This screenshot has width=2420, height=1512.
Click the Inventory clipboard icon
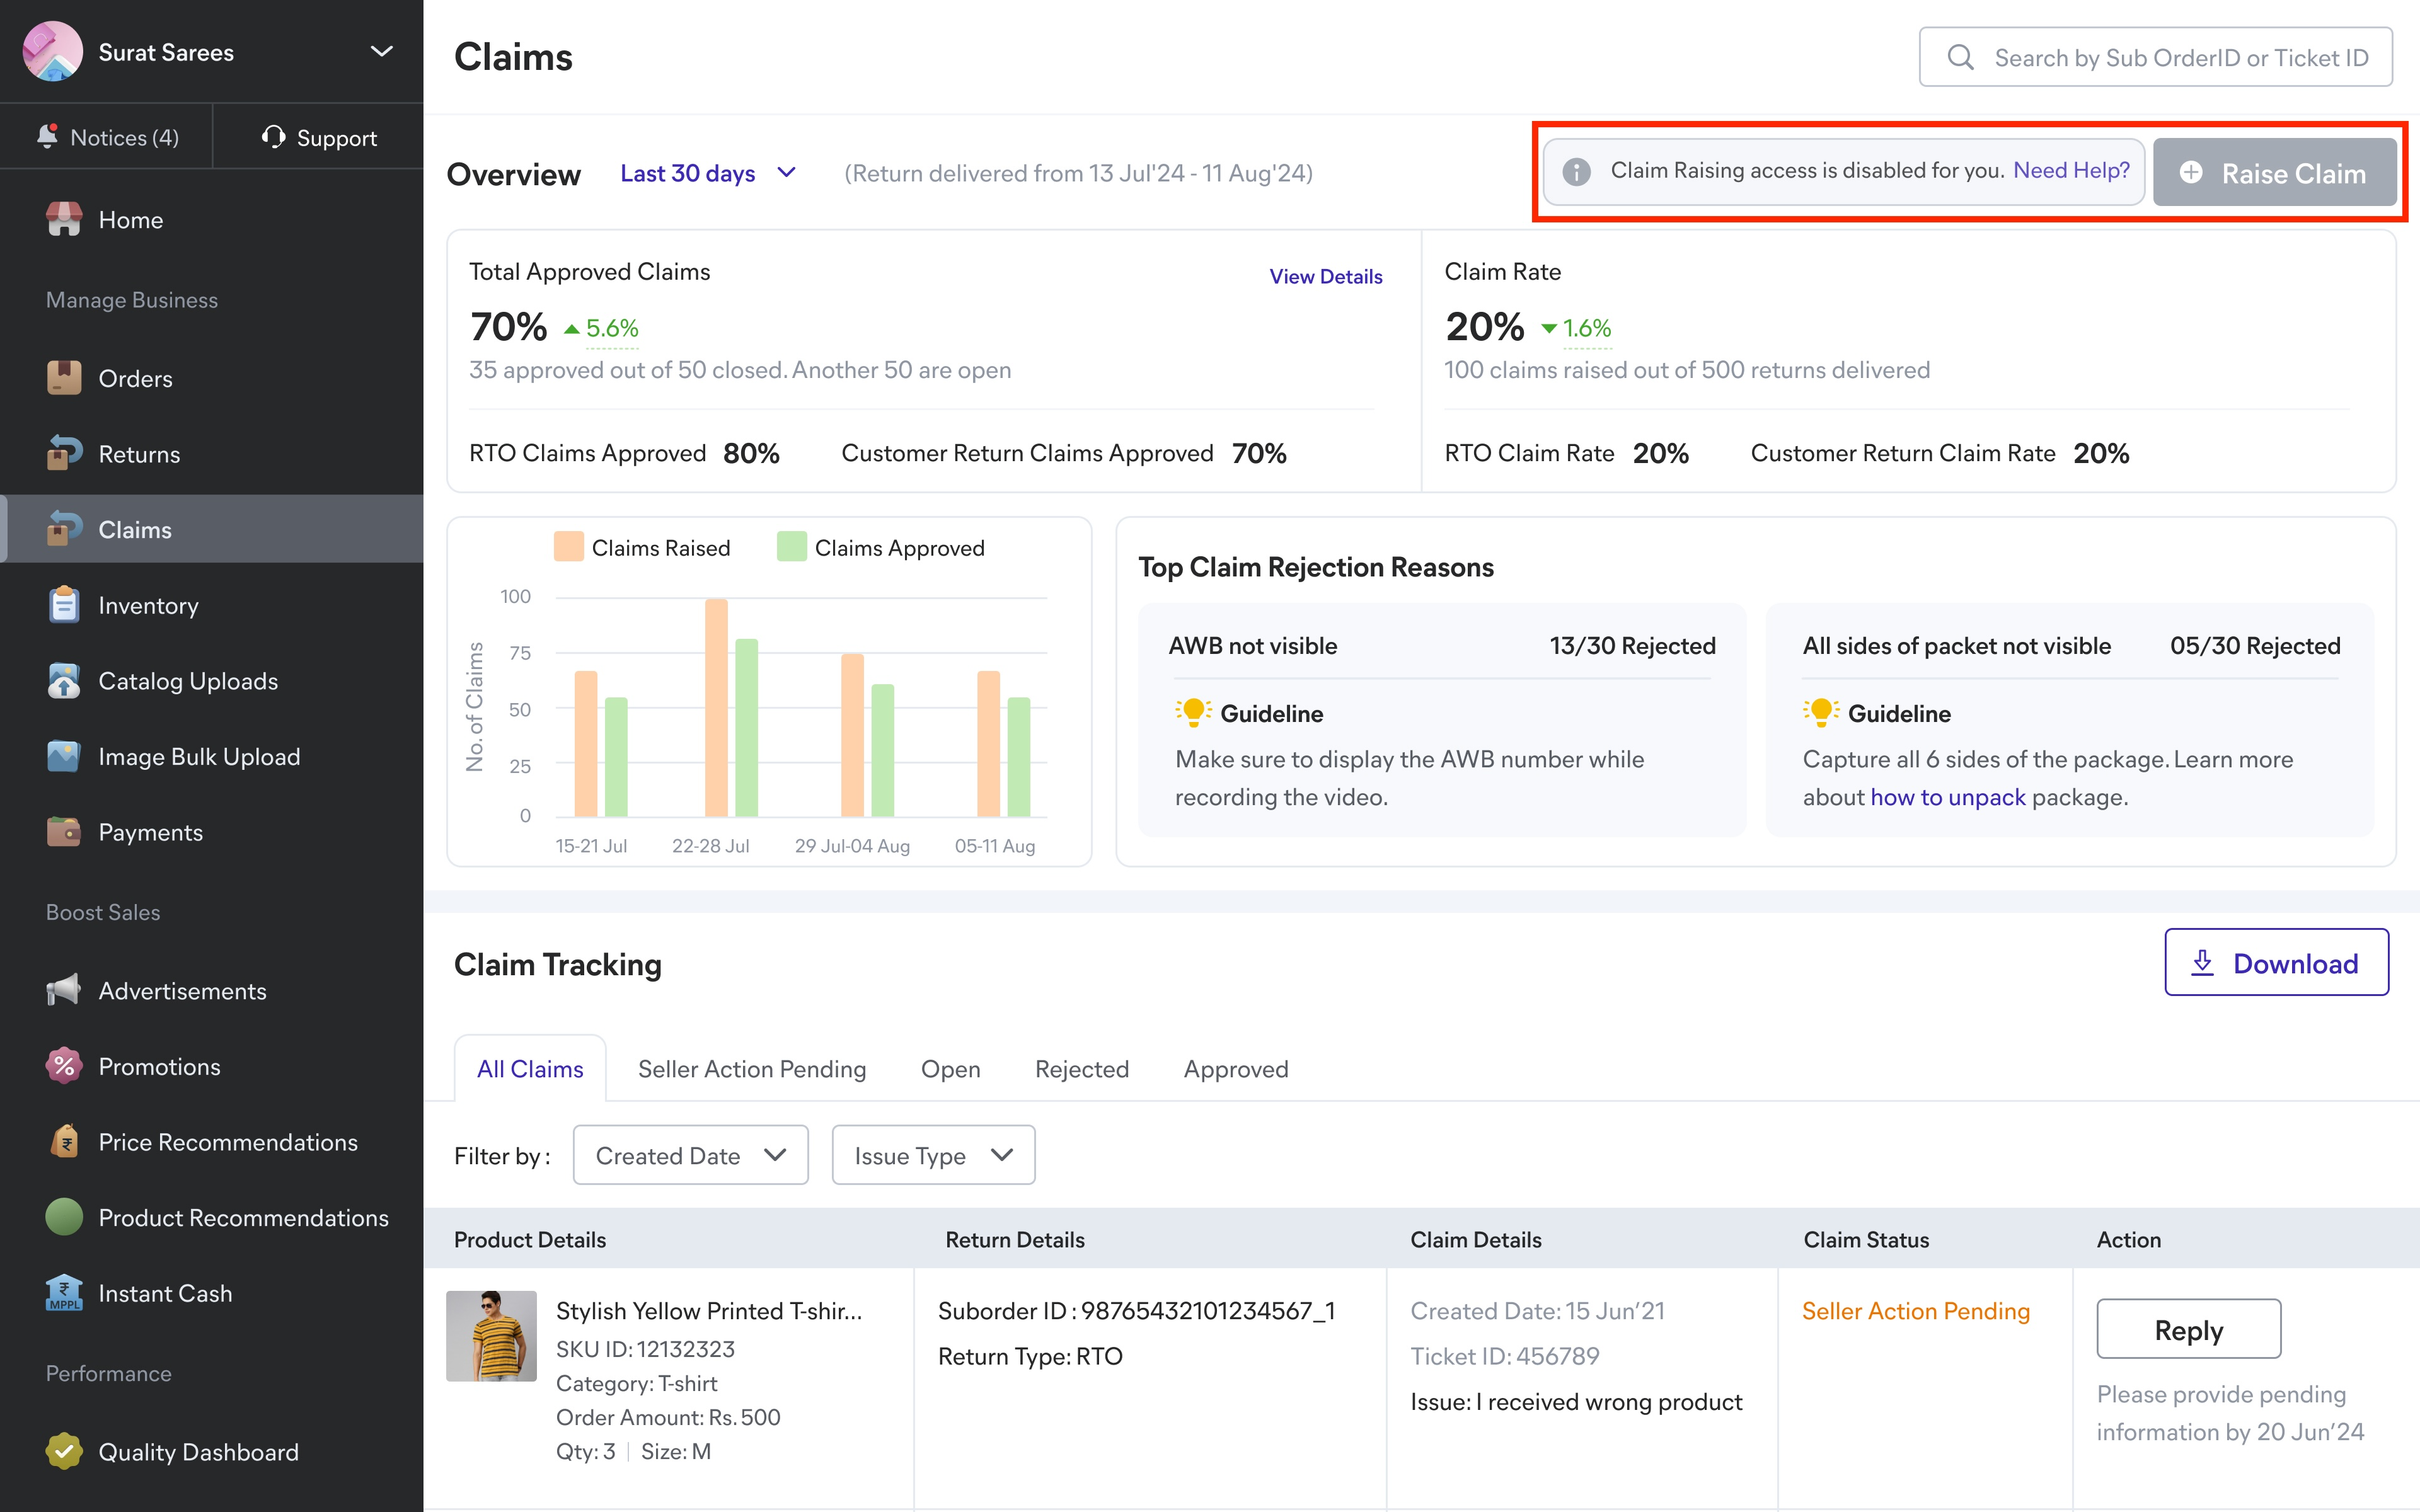(x=64, y=605)
